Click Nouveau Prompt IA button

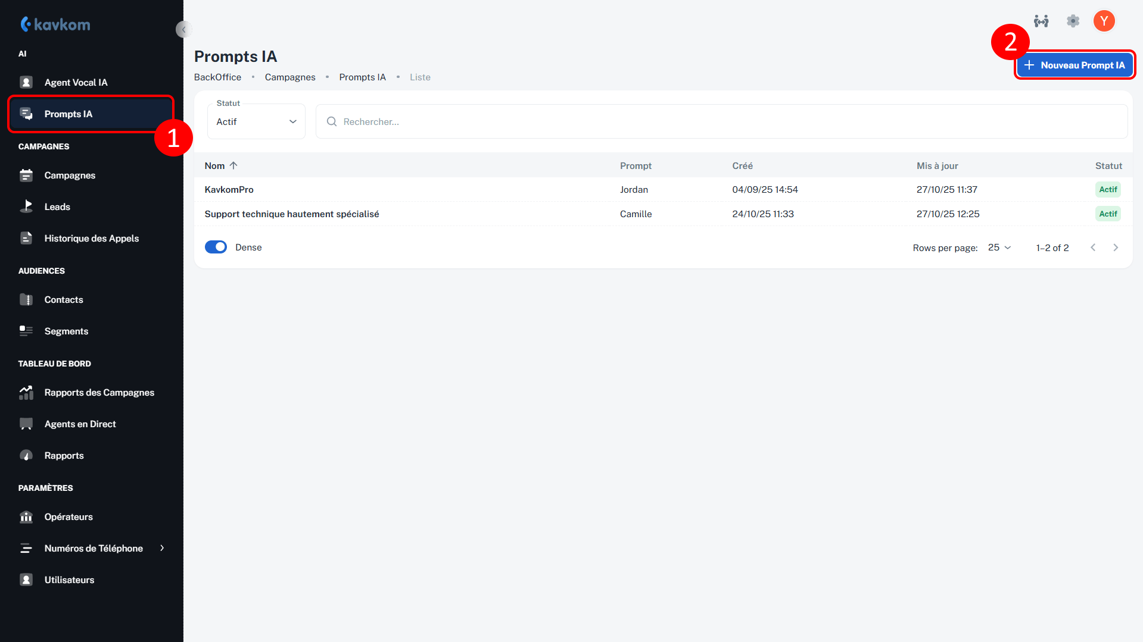tap(1074, 65)
